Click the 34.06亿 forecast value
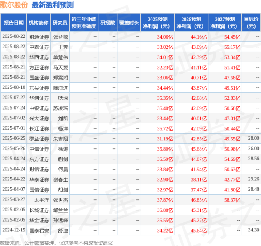Image resolution: width=261 pixels, height=246 pixels. coord(165,37)
